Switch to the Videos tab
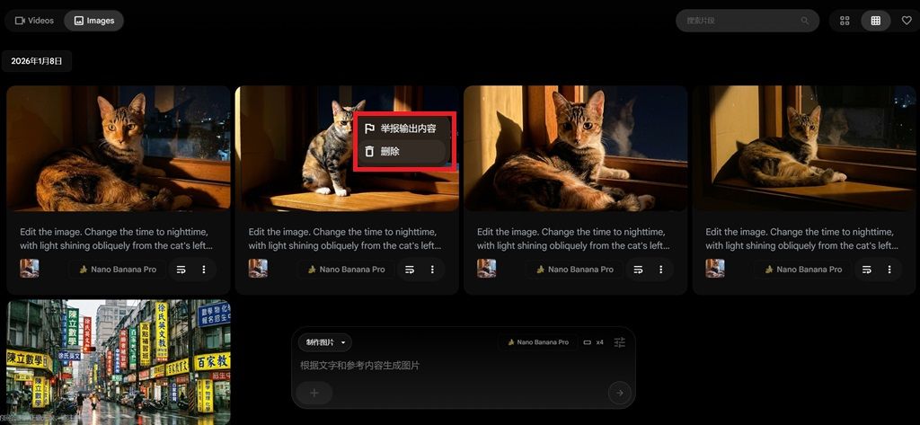920x425 pixels. [x=34, y=21]
